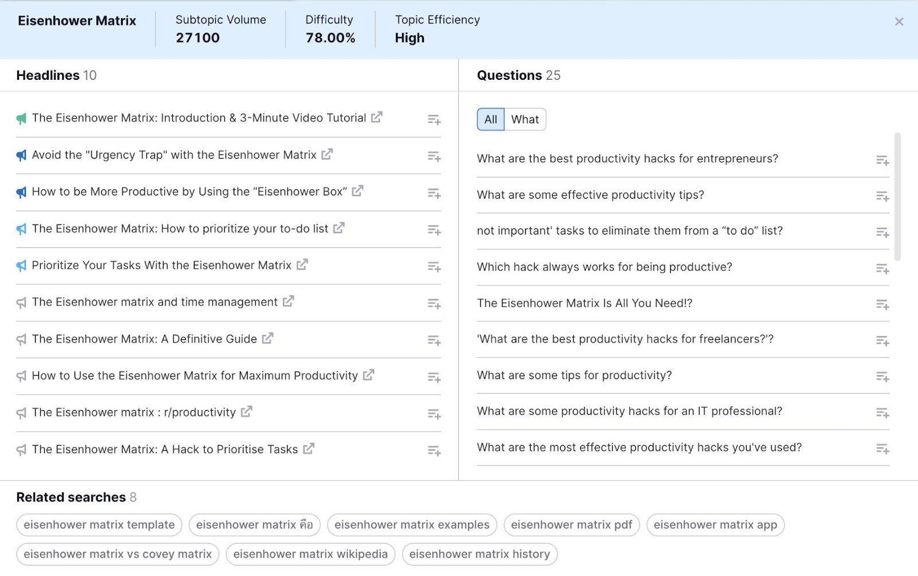Image resolution: width=918 pixels, height=576 pixels.
Task: Click "eisenhower matrix wikipedia" related search chip
Action: (310, 554)
